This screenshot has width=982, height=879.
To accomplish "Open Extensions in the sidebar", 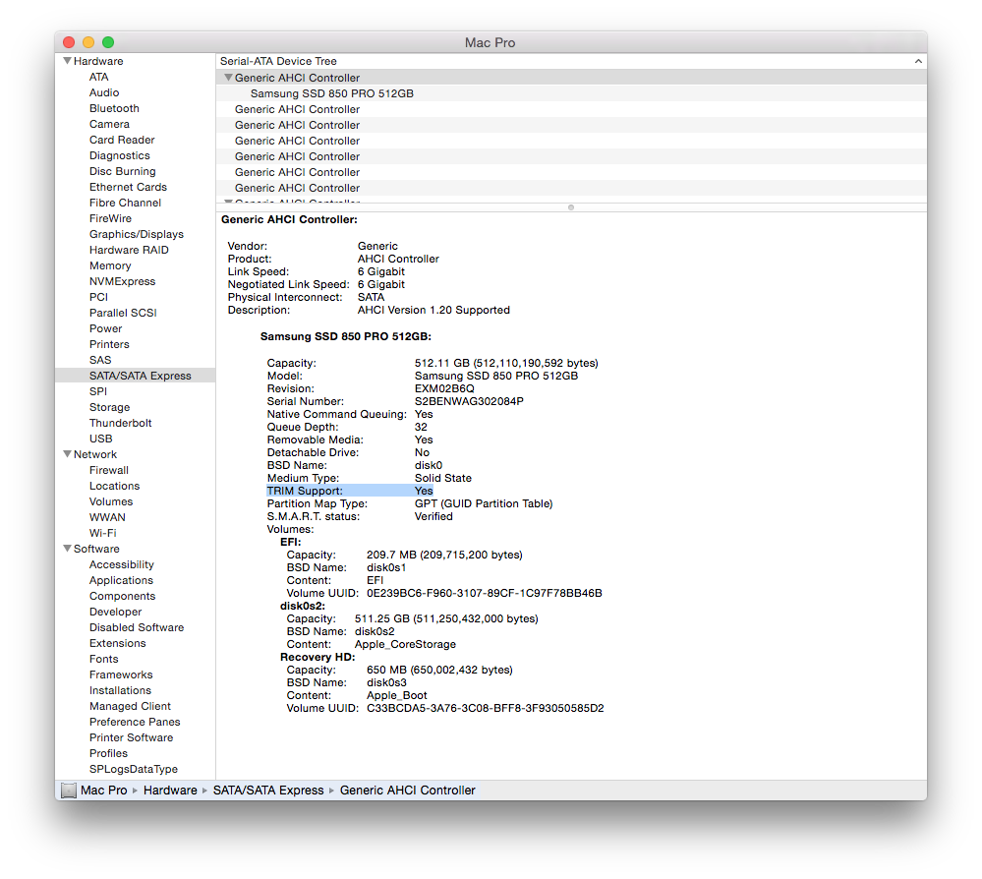I will pos(117,643).
